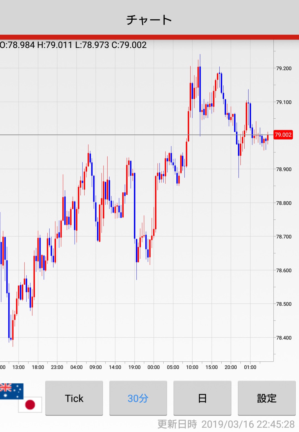The image size is (299, 432).
Task: Click the チャート title header
Action: 149,20
